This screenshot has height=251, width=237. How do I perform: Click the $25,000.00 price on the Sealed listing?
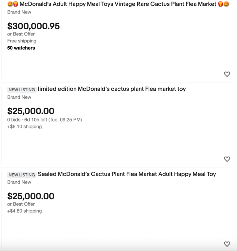pos(31,196)
